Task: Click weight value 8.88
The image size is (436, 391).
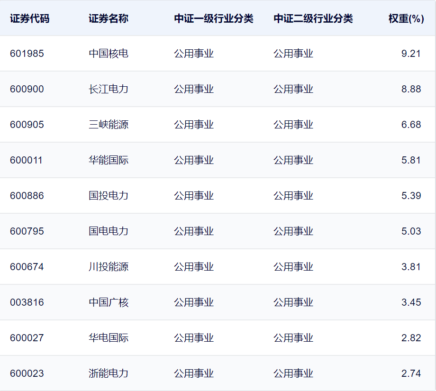Action: click(411, 89)
